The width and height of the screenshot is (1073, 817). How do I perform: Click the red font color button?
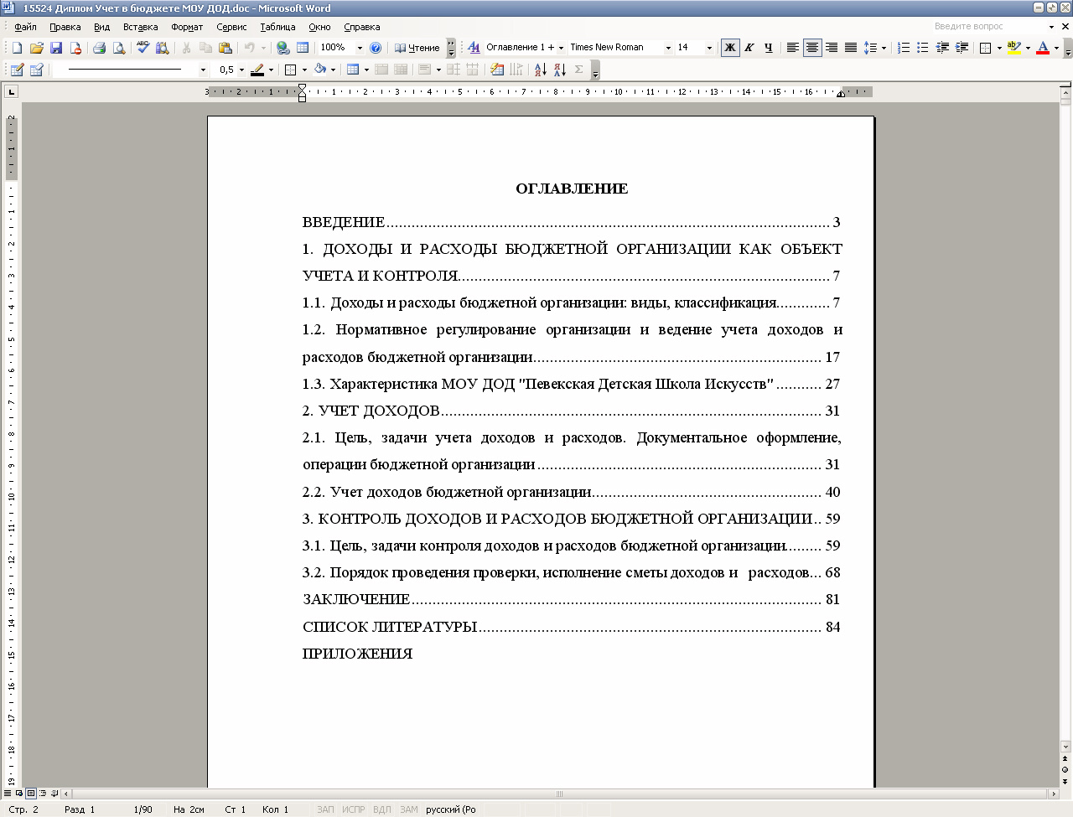[1043, 48]
